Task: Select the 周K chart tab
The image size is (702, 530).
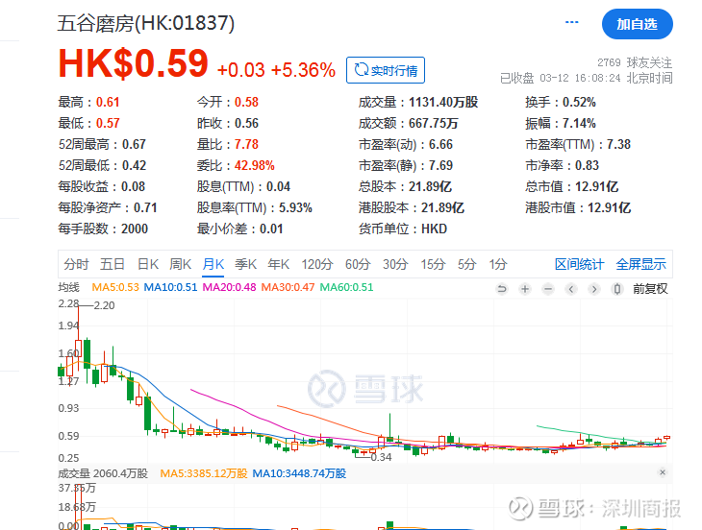Action: tap(181, 264)
